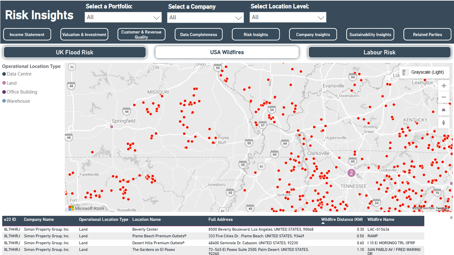Sort the table by Wildfire Name header
The image size is (454, 255).
pyautogui.click(x=381, y=220)
